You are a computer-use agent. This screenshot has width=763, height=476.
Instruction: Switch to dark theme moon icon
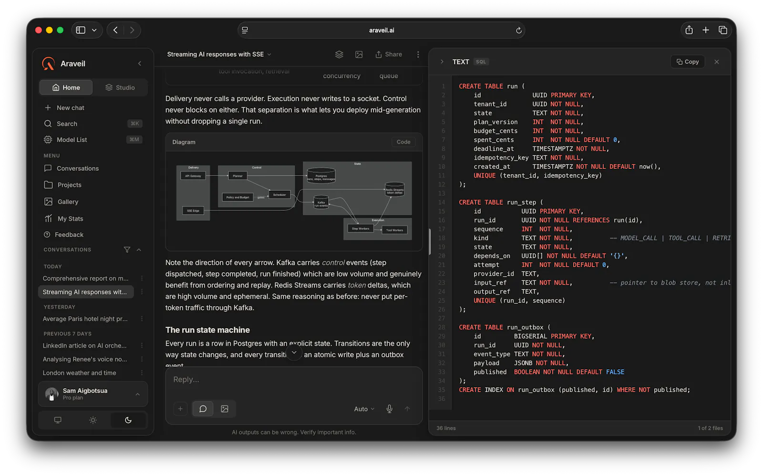pos(128,420)
